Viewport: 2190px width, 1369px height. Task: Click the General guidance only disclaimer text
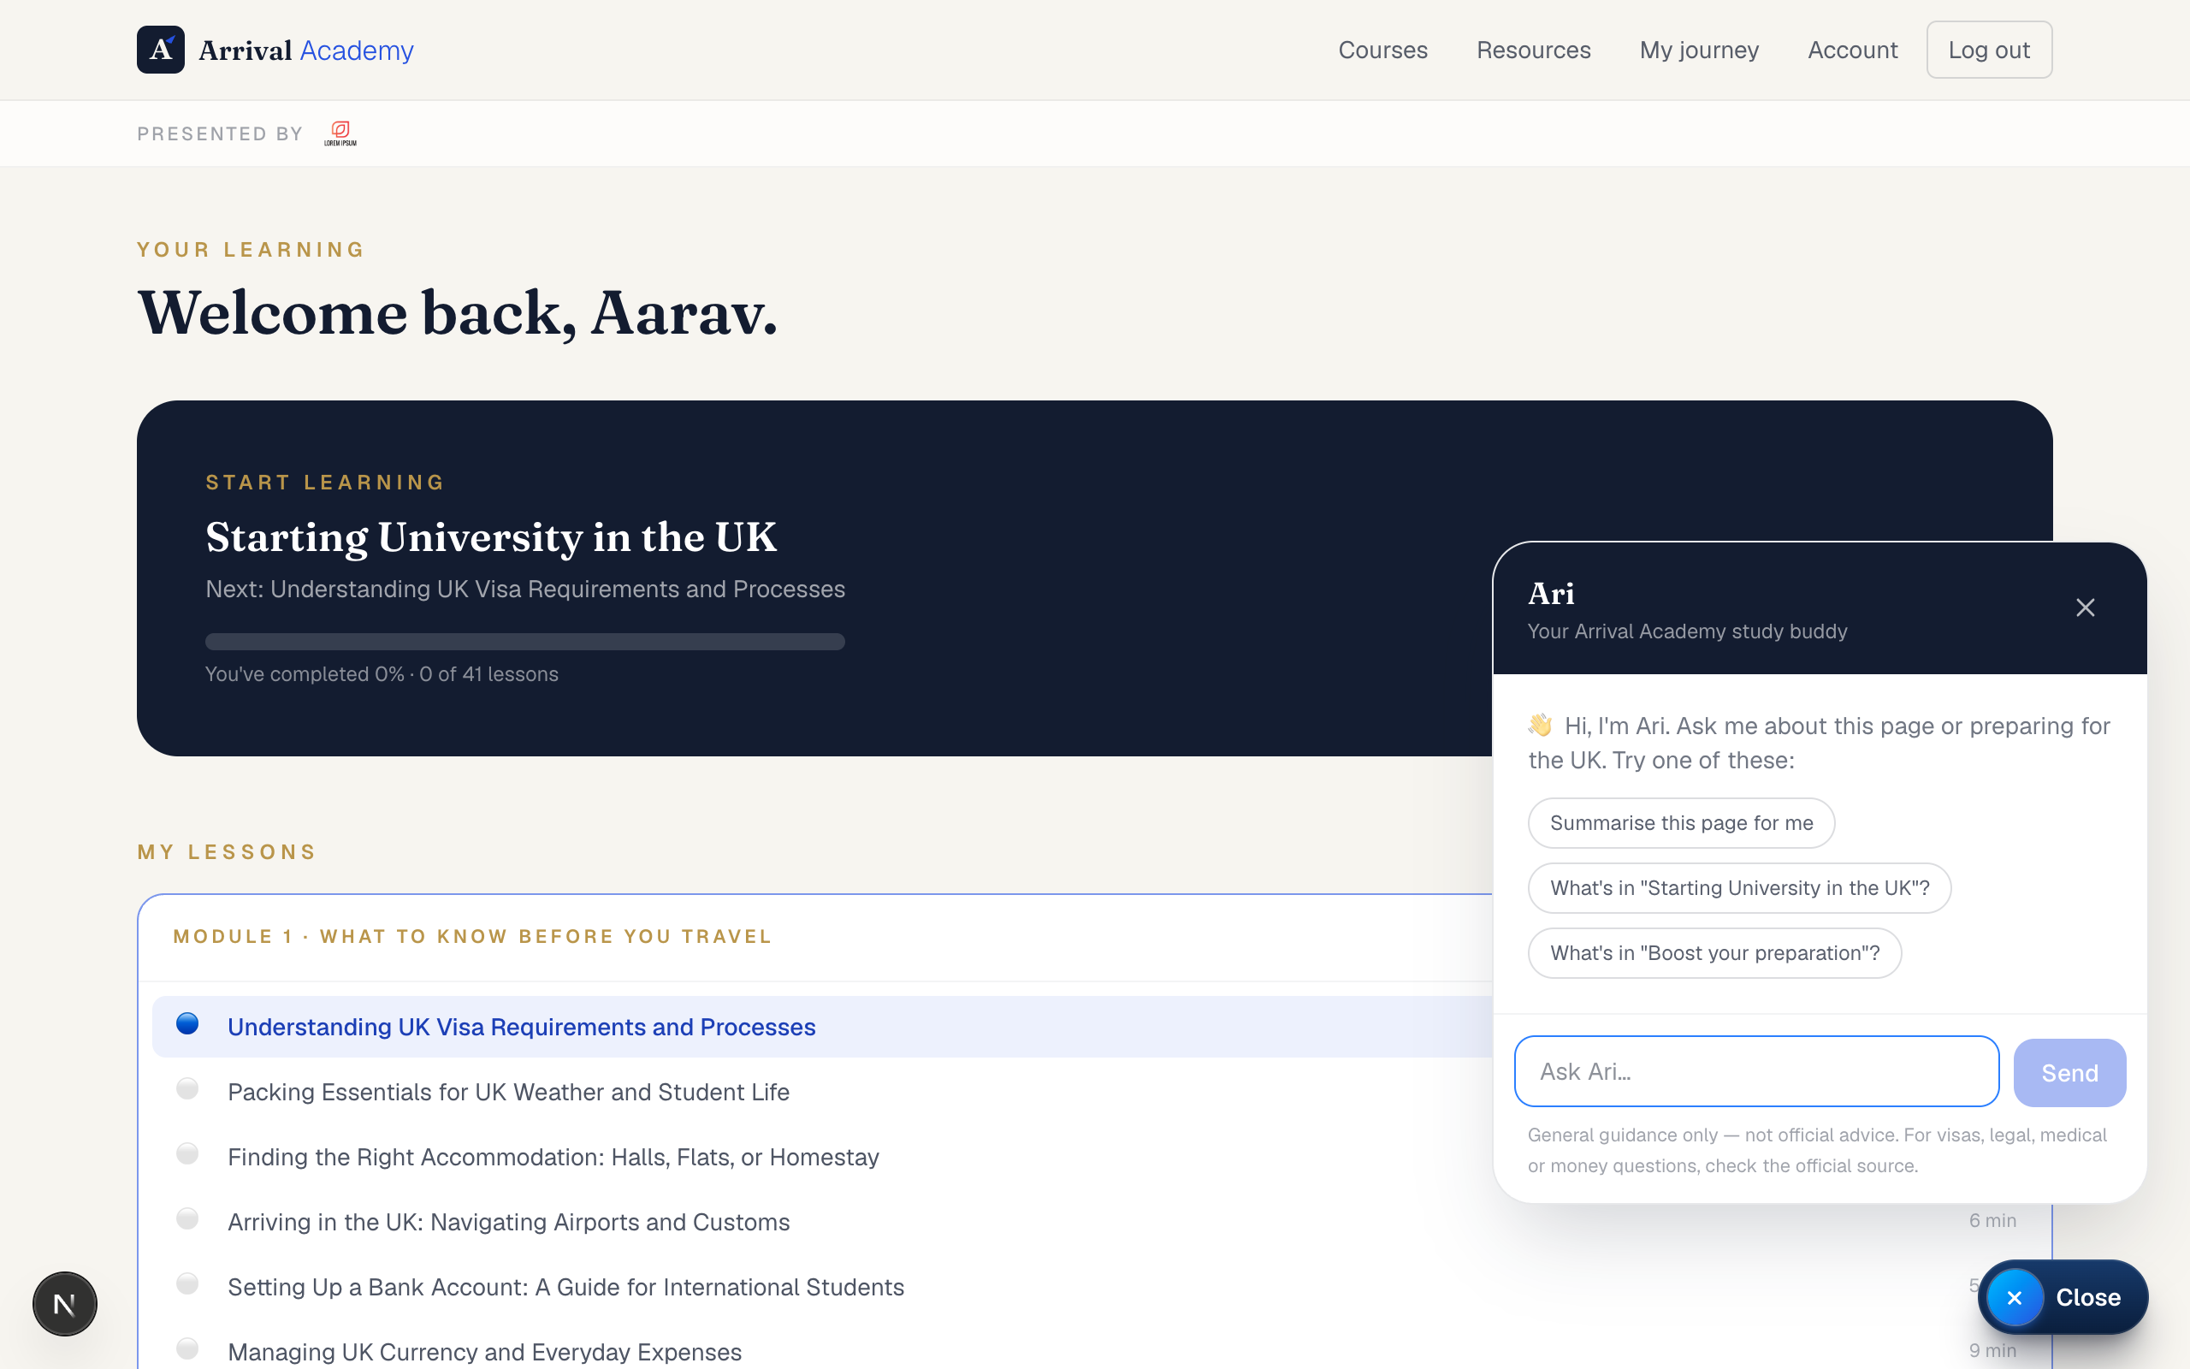pos(1817,1151)
